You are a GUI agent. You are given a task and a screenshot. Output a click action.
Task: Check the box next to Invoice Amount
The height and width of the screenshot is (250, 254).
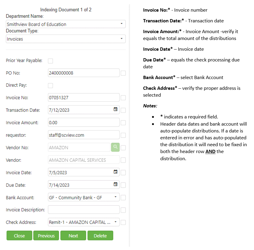coord(123,123)
